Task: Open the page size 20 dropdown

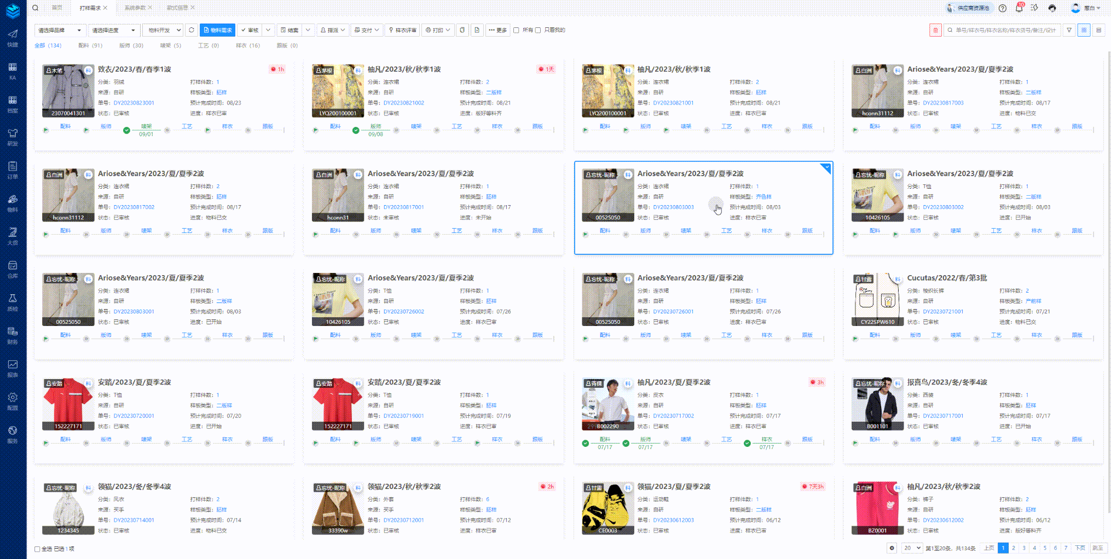Action: pyautogui.click(x=912, y=548)
